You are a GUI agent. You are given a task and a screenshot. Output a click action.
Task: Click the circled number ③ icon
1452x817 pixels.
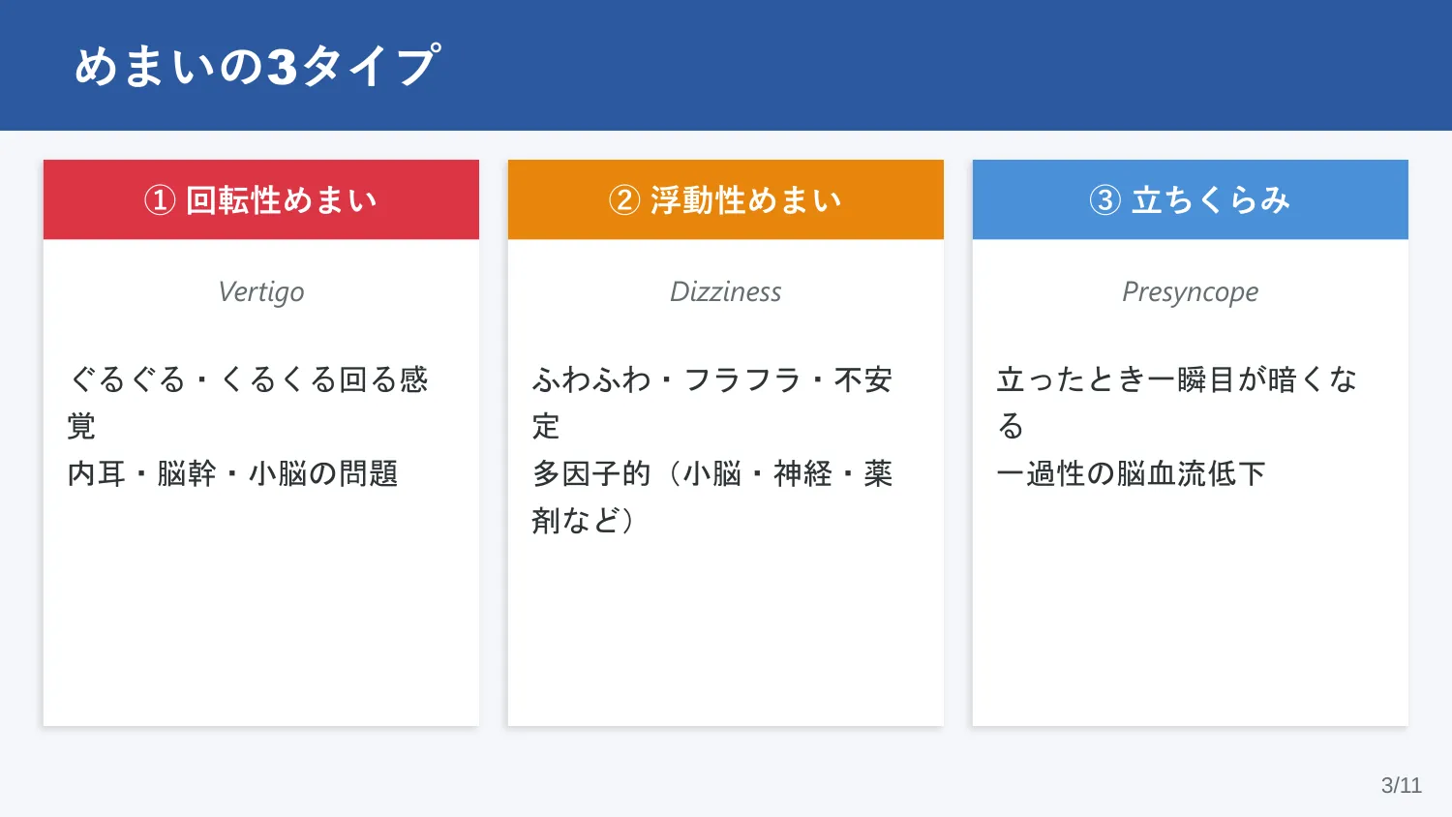pos(1105,200)
